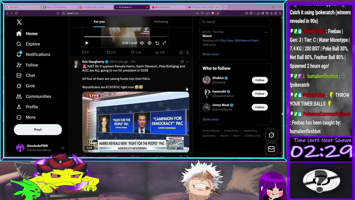Follow Shakira

[x=260, y=80]
